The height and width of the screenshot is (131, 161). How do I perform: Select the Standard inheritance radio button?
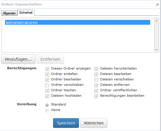click(47, 105)
